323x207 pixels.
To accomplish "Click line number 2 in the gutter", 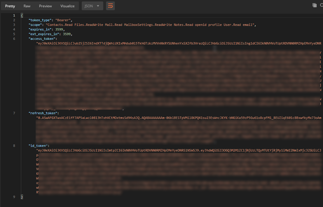I will coord(14,20).
